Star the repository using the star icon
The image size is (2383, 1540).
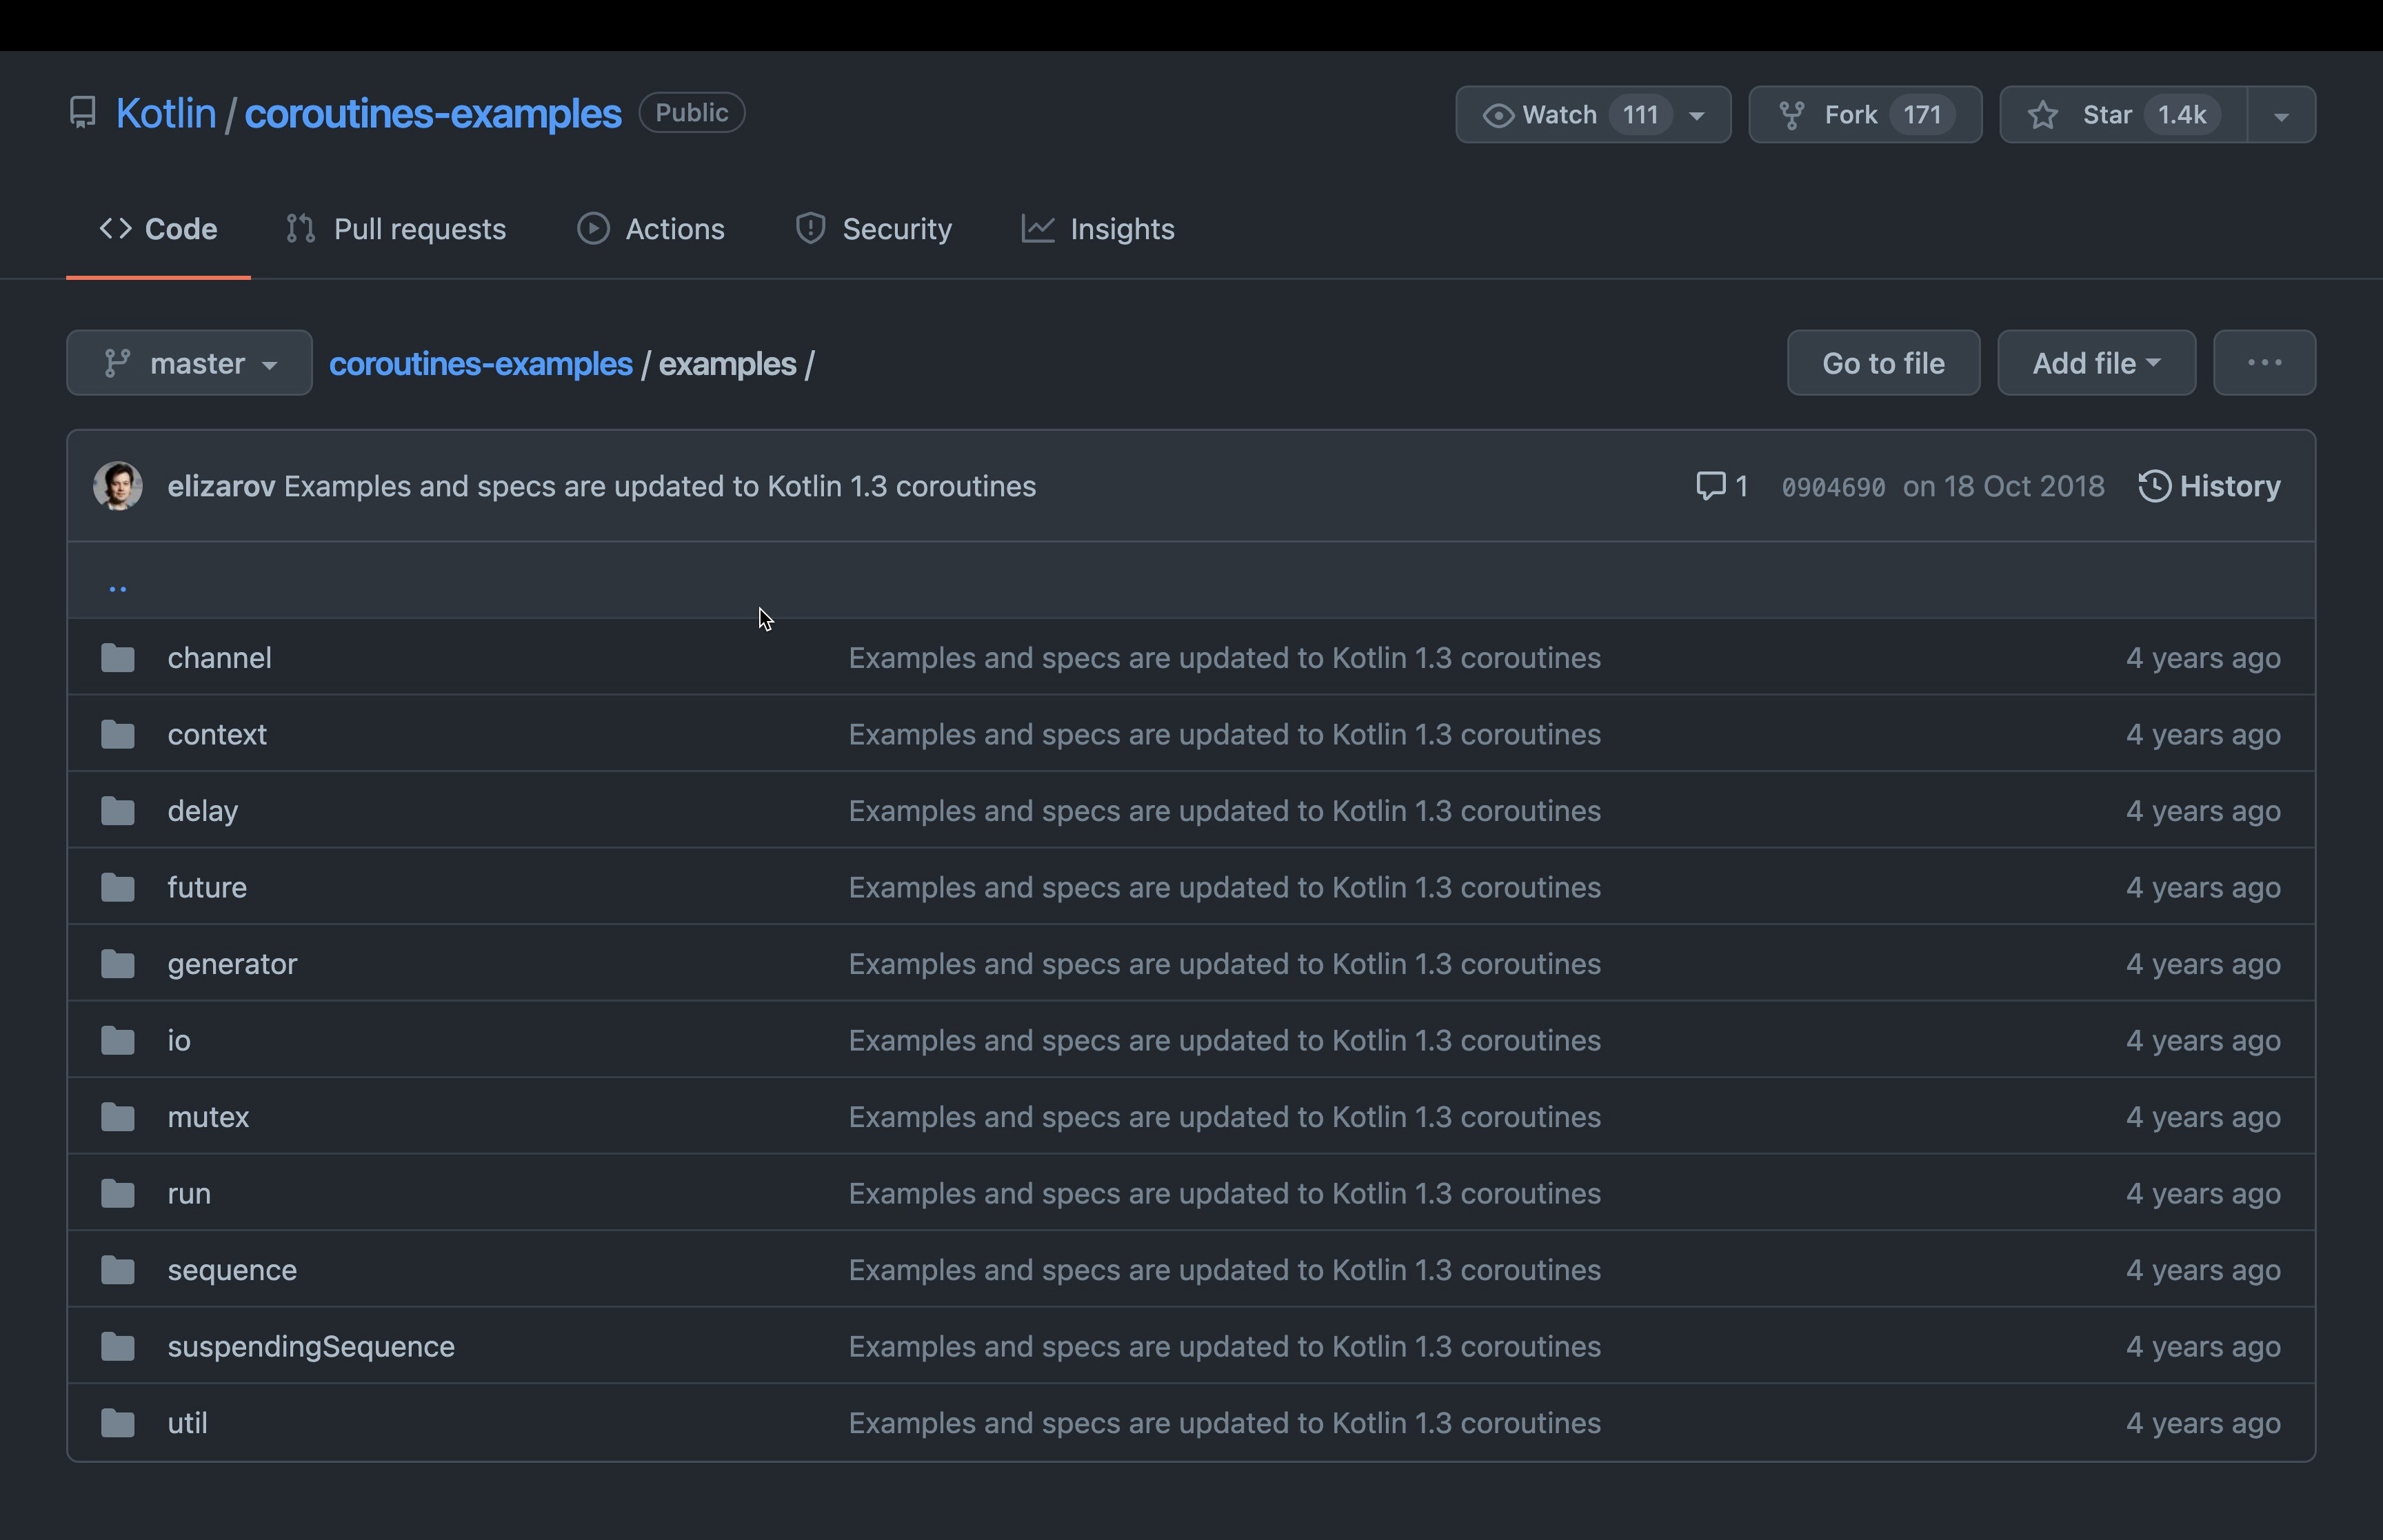tap(2043, 115)
